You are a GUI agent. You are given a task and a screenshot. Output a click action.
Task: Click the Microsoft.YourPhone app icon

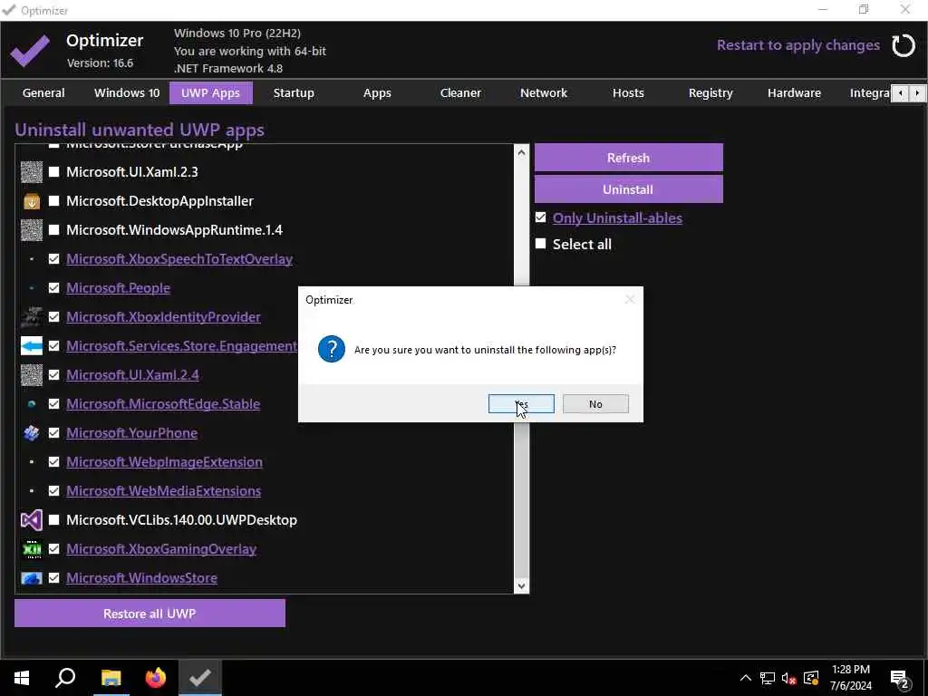point(32,433)
